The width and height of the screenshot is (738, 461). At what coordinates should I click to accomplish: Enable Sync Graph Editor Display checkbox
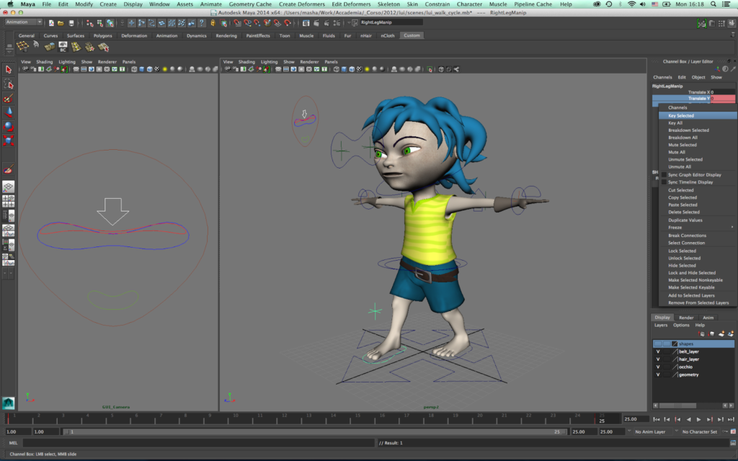(664, 175)
